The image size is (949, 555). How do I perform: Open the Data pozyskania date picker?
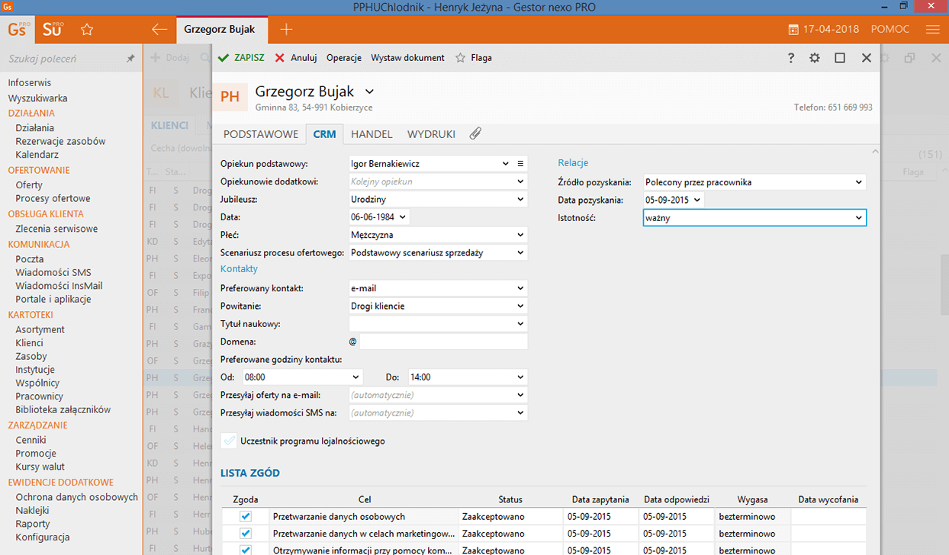click(696, 200)
